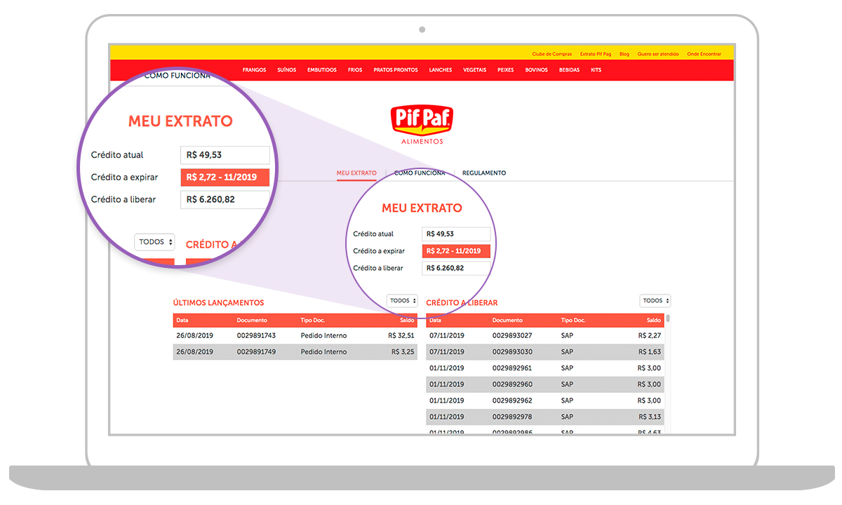The height and width of the screenshot is (505, 842).
Task: Click the Quero ser atendido link
Action: pyautogui.click(x=658, y=54)
